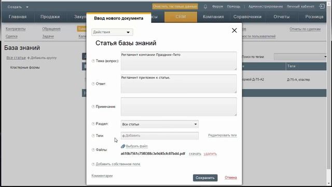The height and width of the screenshot is (187, 332).
Task: Open the Розница menu
Action: click(x=314, y=17)
